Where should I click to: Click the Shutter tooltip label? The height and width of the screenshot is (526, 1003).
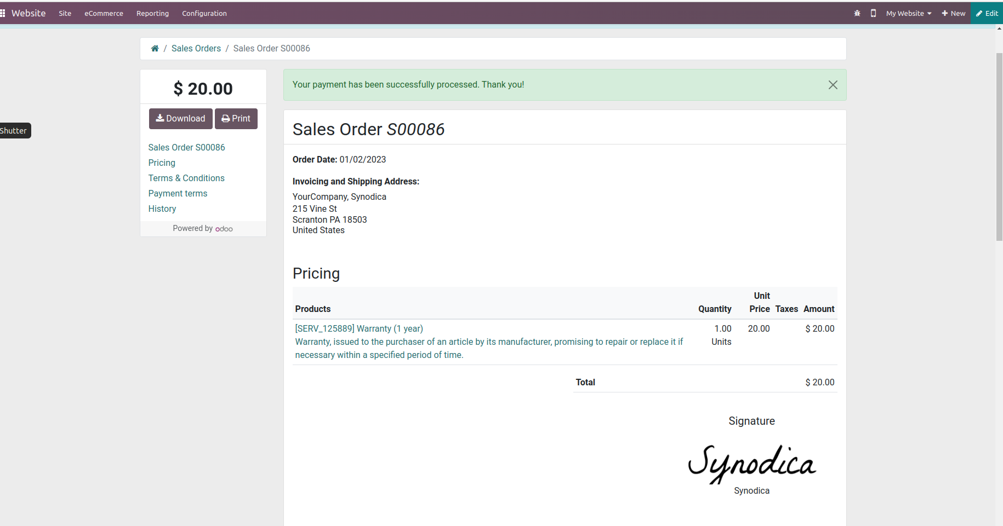(15, 130)
